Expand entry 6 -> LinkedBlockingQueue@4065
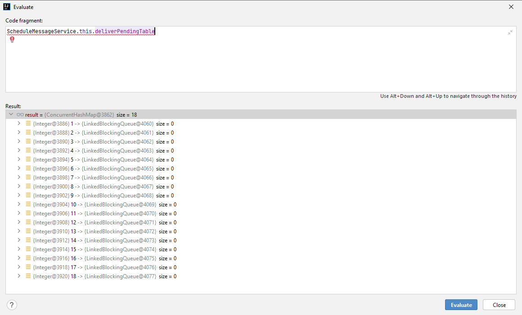522x315 pixels. [19, 168]
